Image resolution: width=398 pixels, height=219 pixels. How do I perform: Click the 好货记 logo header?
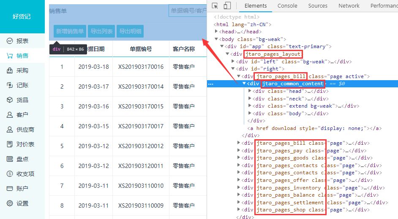[22, 16]
